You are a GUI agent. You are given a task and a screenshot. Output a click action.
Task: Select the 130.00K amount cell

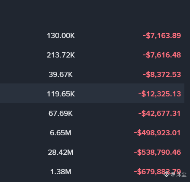(61, 35)
